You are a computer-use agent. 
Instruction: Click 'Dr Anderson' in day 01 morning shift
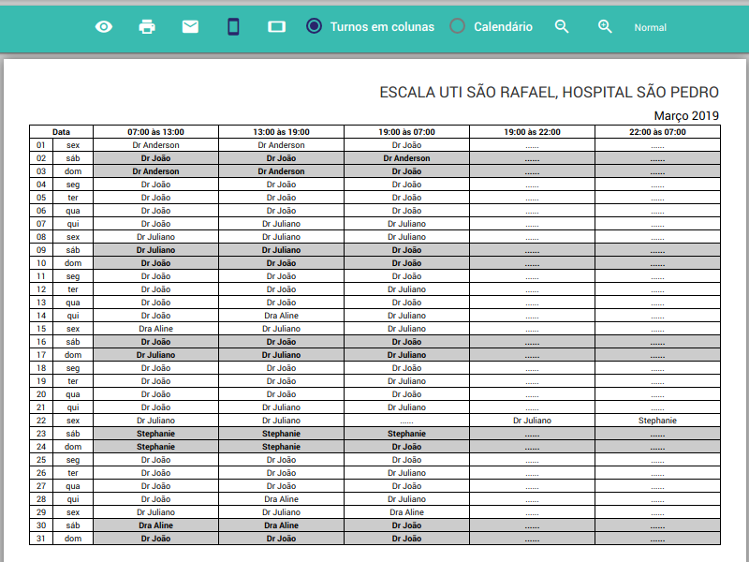155,145
